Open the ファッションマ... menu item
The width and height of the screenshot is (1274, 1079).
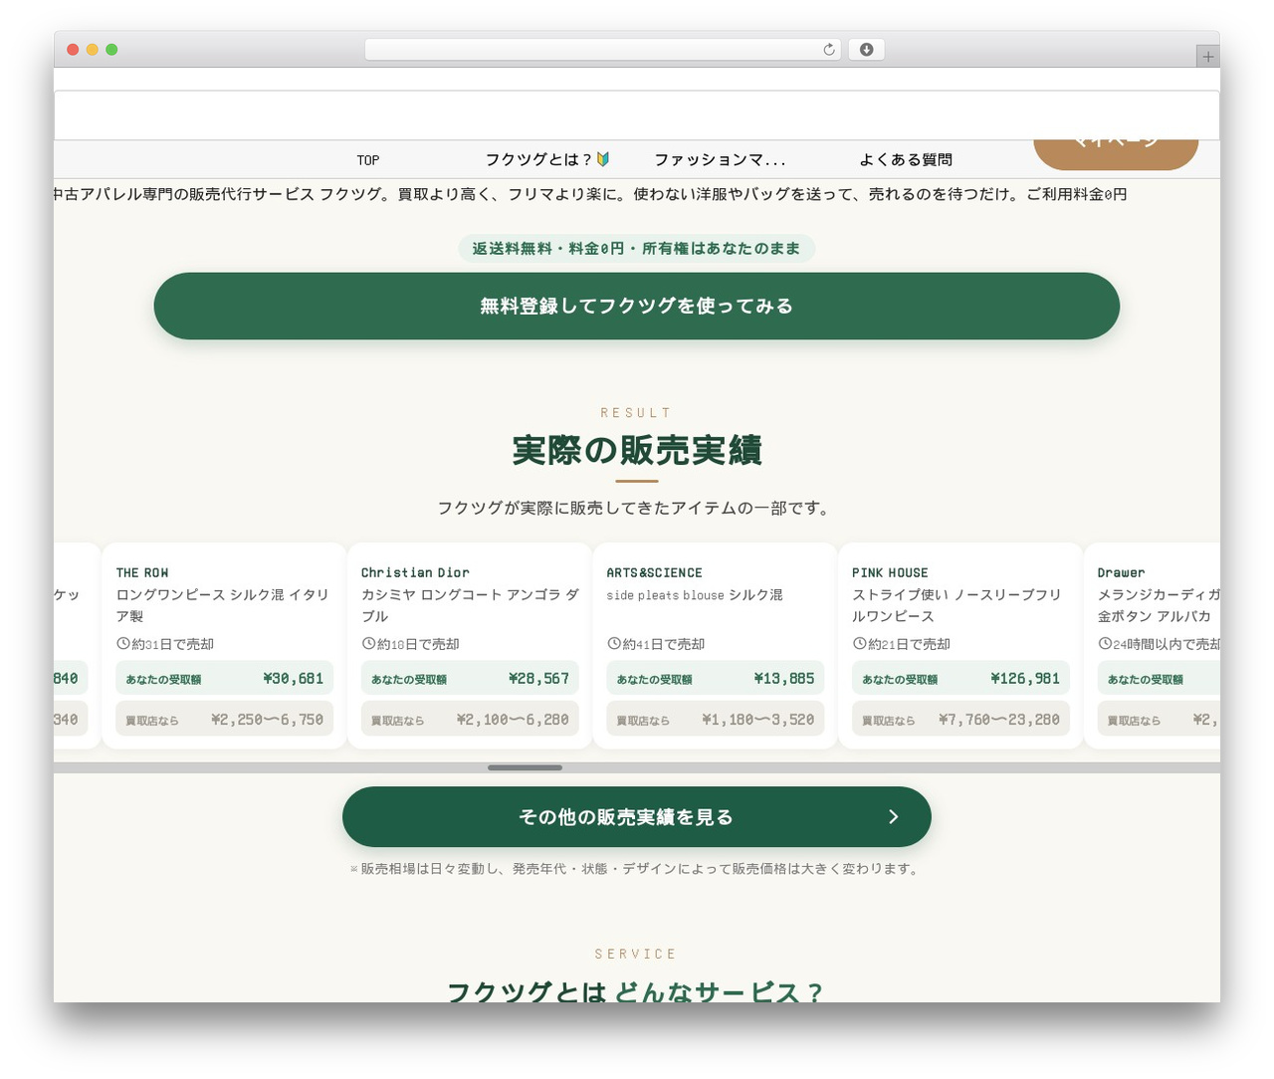tap(720, 159)
